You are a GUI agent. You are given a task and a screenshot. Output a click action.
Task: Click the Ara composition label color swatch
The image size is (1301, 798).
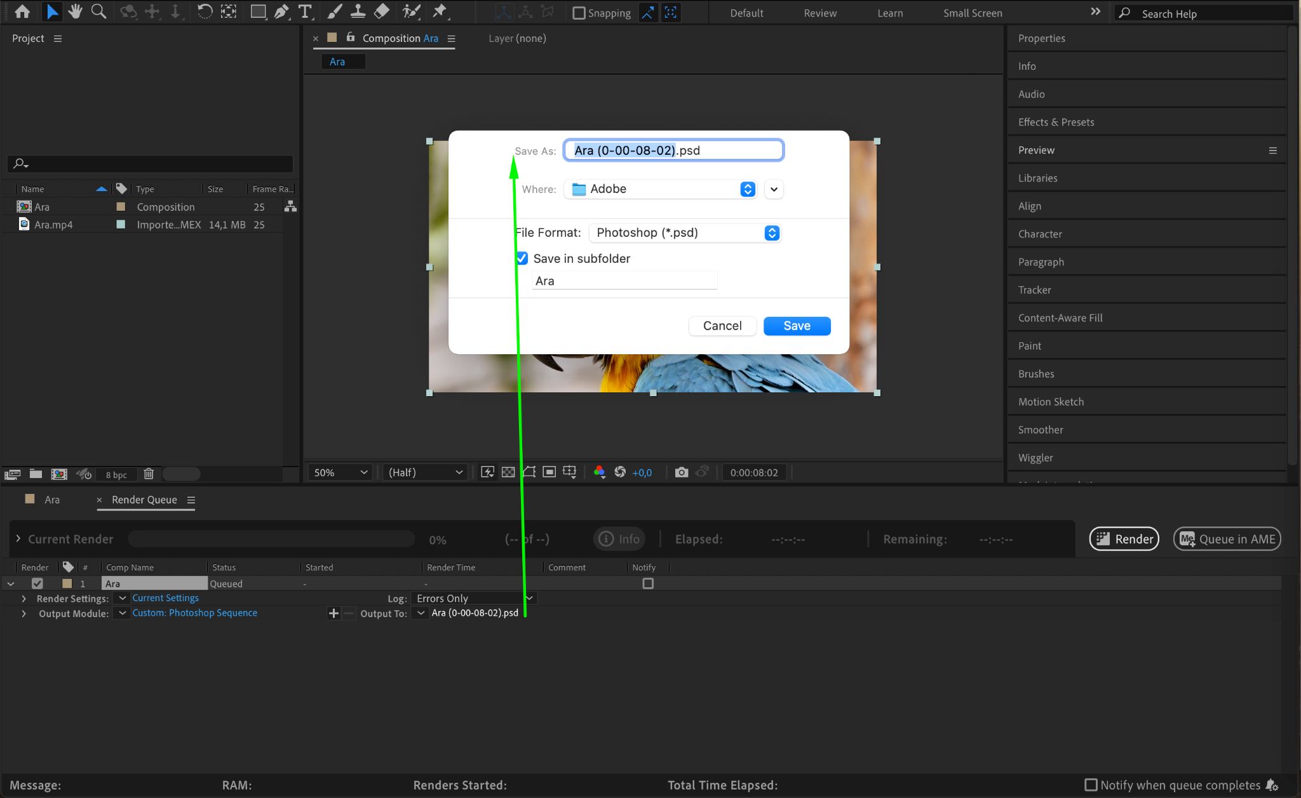121,207
